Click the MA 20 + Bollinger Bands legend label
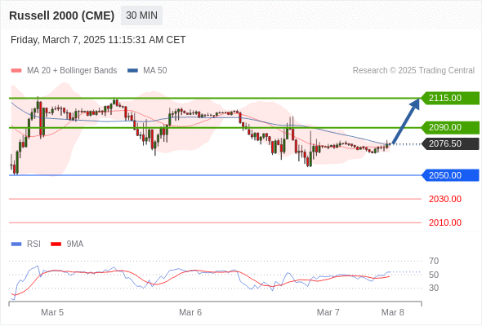 [x=72, y=71]
